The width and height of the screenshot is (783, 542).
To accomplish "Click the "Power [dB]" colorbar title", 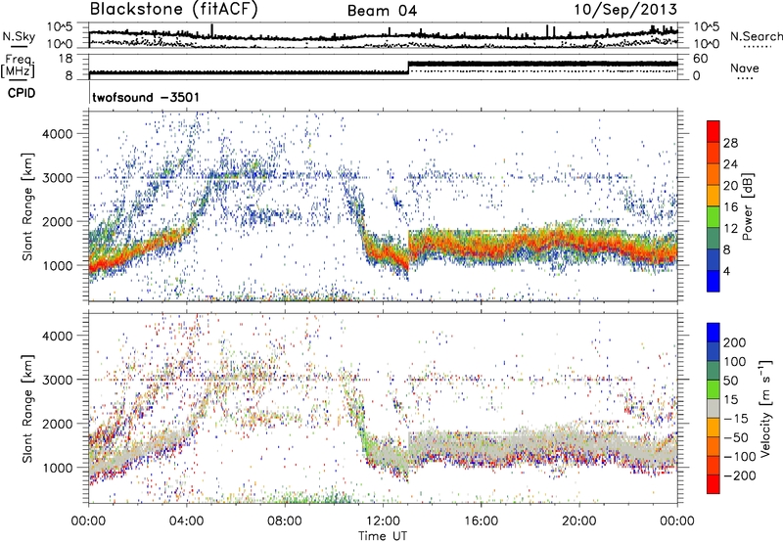I will (748, 206).
